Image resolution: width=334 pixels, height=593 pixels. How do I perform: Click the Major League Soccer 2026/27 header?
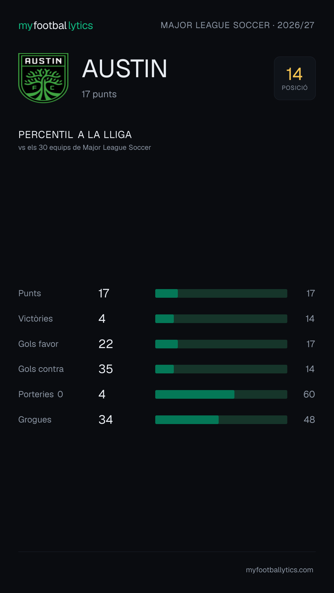pyautogui.click(x=238, y=25)
